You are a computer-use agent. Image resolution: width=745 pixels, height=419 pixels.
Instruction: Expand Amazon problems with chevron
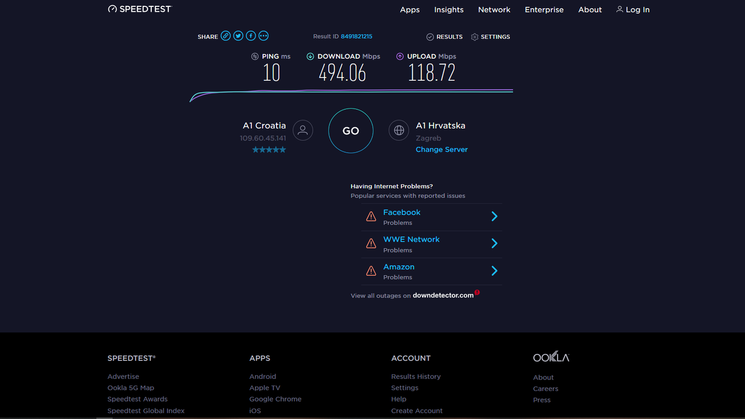[494, 271]
